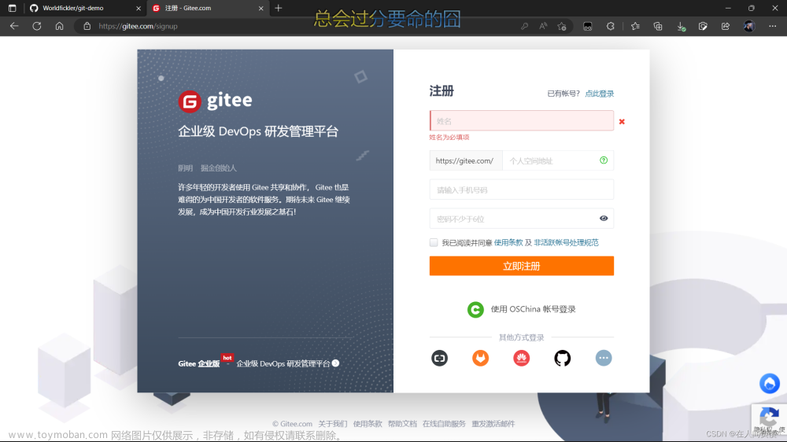
Task: Open the browser extensions puzzle icon
Action: point(611,26)
